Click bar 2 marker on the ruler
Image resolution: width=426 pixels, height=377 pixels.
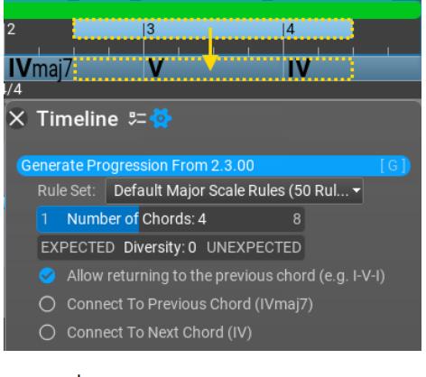coord(11,29)
